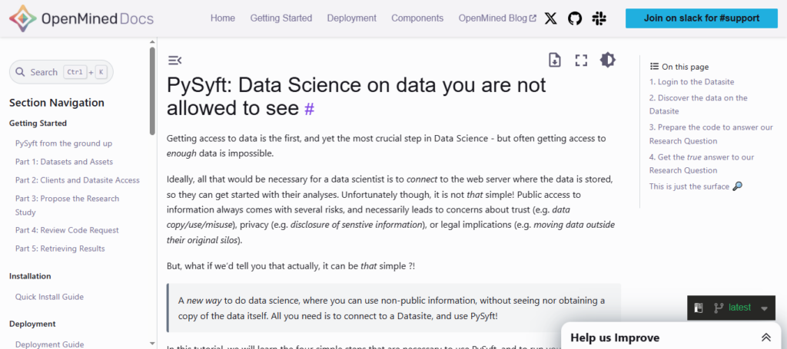The width and height of the screenshot is (787, 349).
Task: Open the Components menu item
Action: pyautogui.click(x=417, y=18)
